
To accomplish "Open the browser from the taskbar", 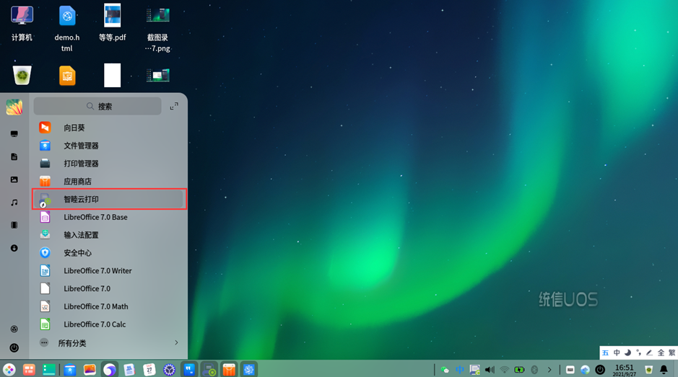I will (110, 370).
